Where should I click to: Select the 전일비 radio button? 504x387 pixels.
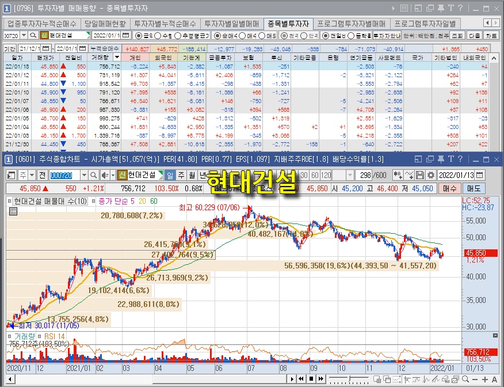[x=325, y=36]
